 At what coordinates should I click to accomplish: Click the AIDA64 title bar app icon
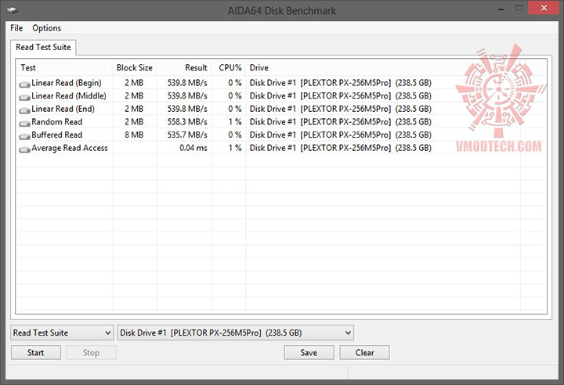13,10
